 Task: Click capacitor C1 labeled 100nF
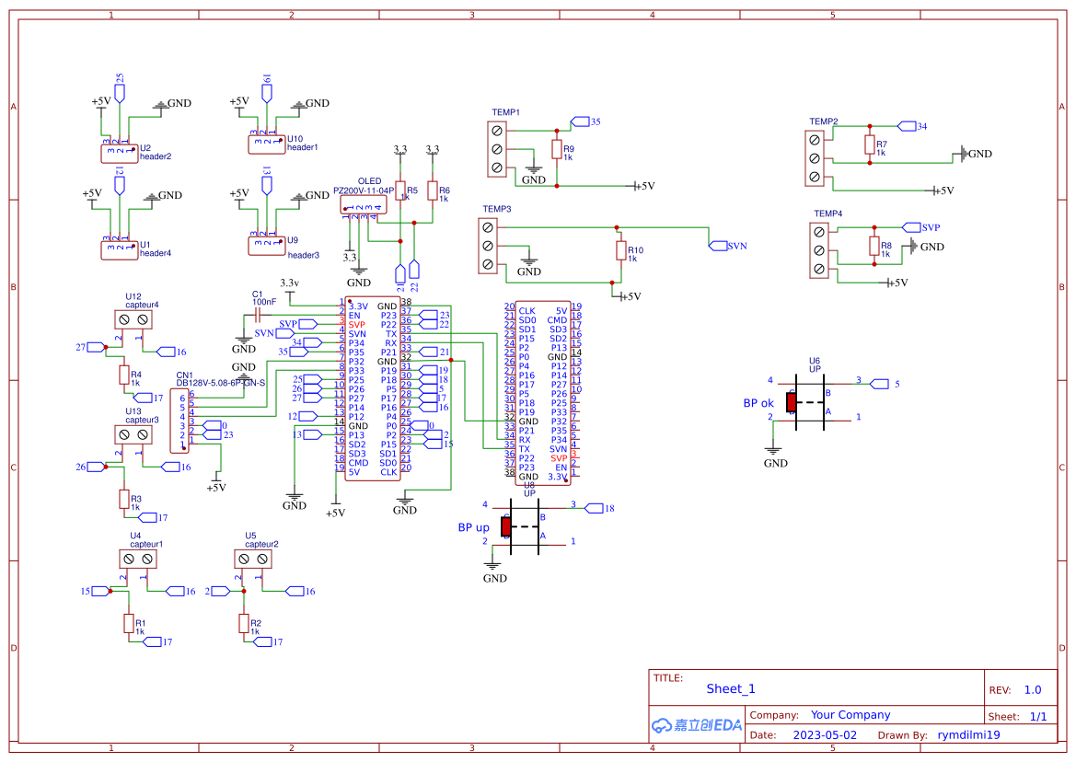[x=259, y=315]
